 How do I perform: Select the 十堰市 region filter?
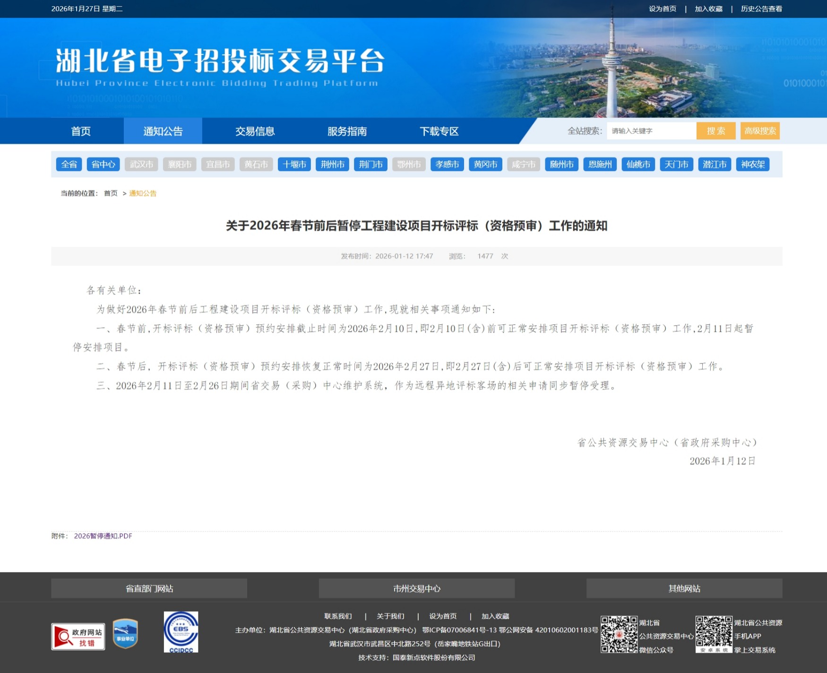pyautogui.click(x=294, y=164)
